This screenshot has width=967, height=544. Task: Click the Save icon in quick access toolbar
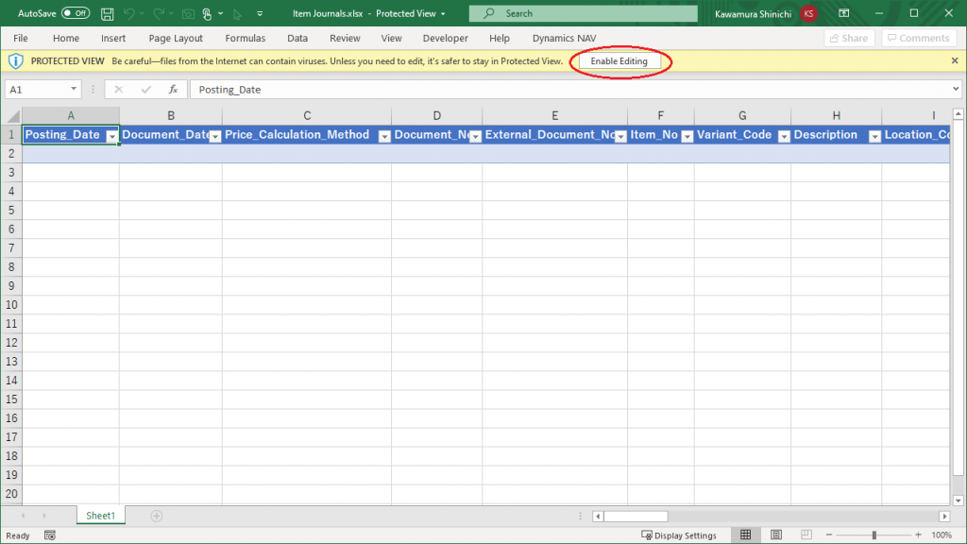tap(107, 13)
